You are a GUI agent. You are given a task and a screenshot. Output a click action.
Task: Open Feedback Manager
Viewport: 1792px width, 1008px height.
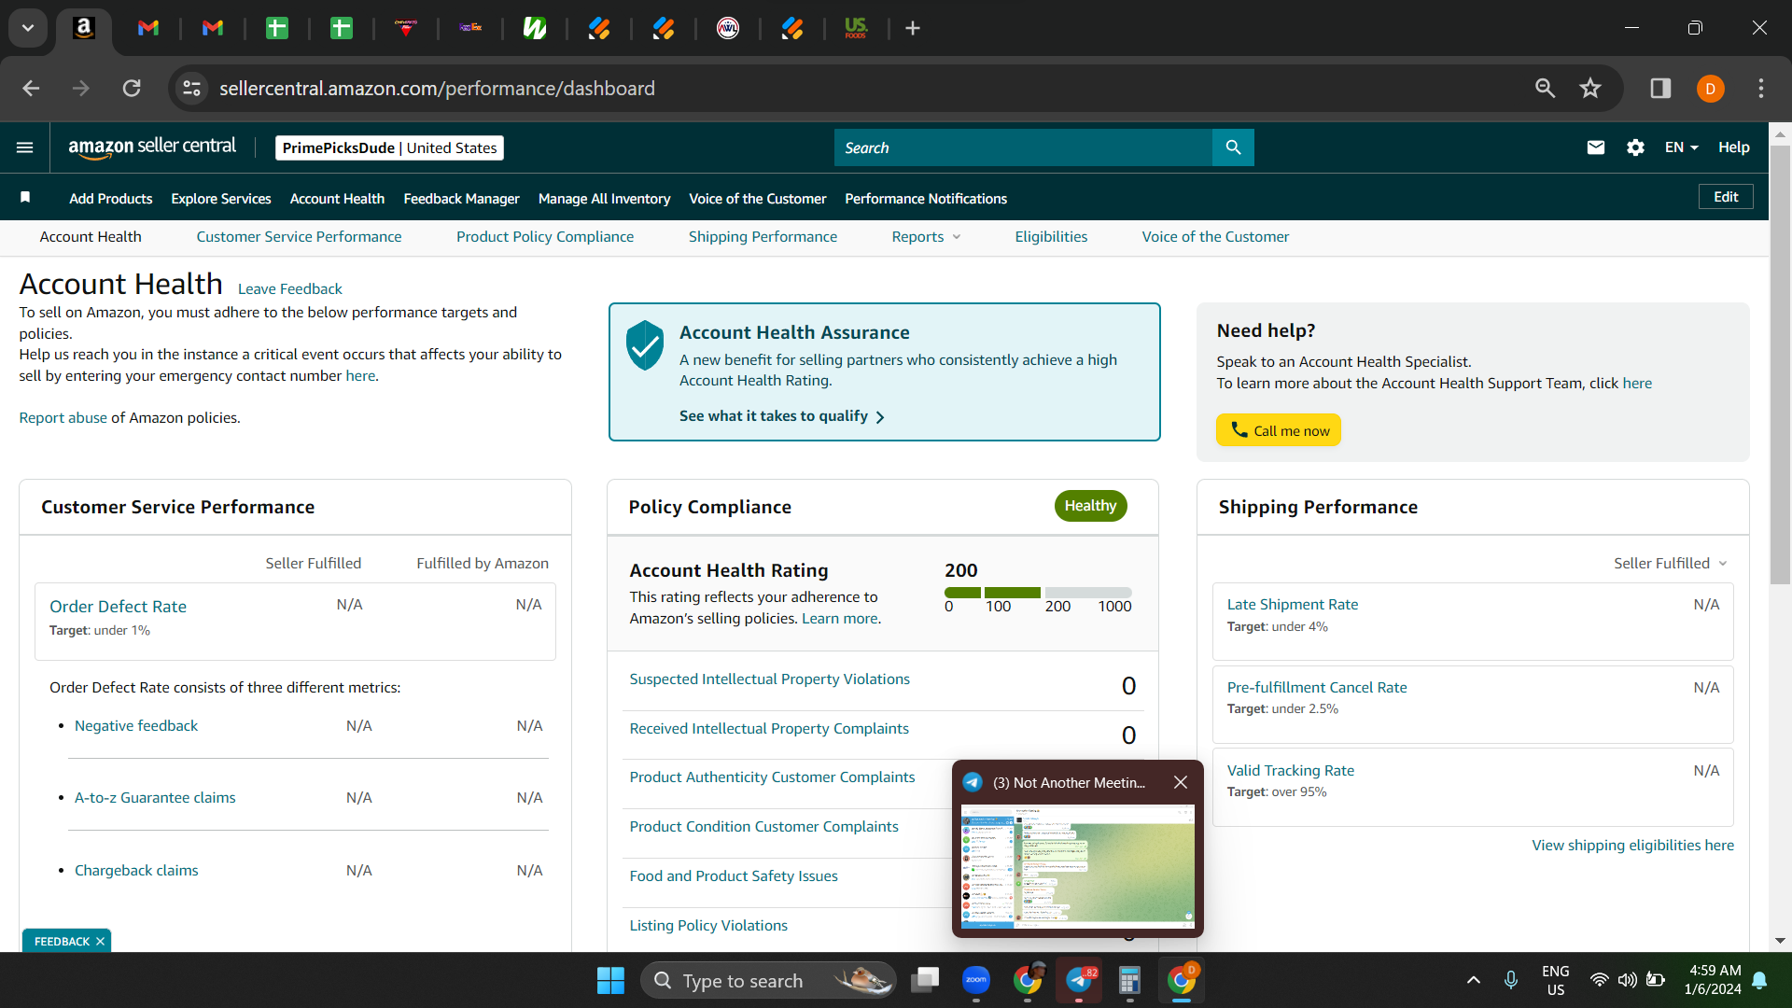pyautogui.click(x=461, y=199)
